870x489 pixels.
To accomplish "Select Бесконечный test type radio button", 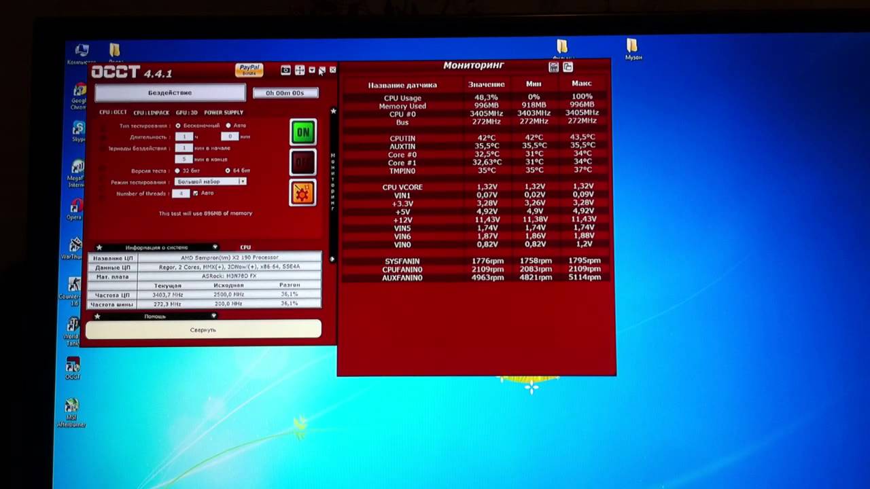I will pyautogui.click(x=178, y=126).
